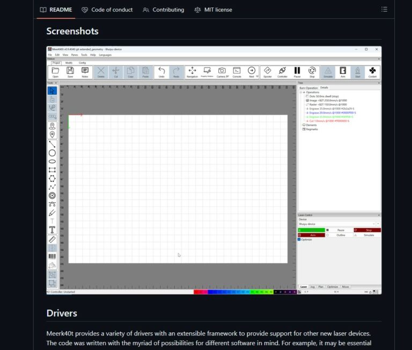Open the MIT license tab
The height and width of the screenshot is (350, 412).
click(213, 10)
